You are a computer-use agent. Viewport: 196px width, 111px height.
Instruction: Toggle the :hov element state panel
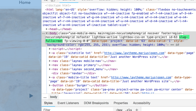pyautogui.click(x=119, y=110)
